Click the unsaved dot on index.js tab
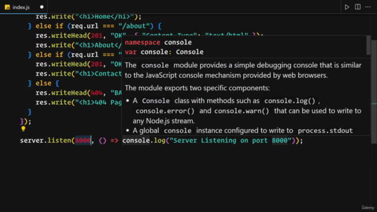The width and height of the screenshot is (377, 212). (x=42, y=7)
